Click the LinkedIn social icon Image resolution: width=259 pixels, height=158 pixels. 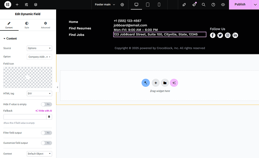pyautogui.click(x=235, y=35)
